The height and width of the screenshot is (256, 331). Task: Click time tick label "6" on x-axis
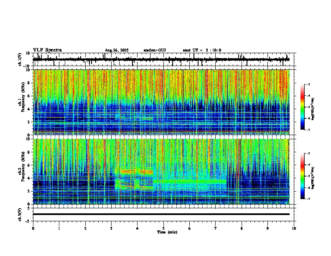point(190,228)
